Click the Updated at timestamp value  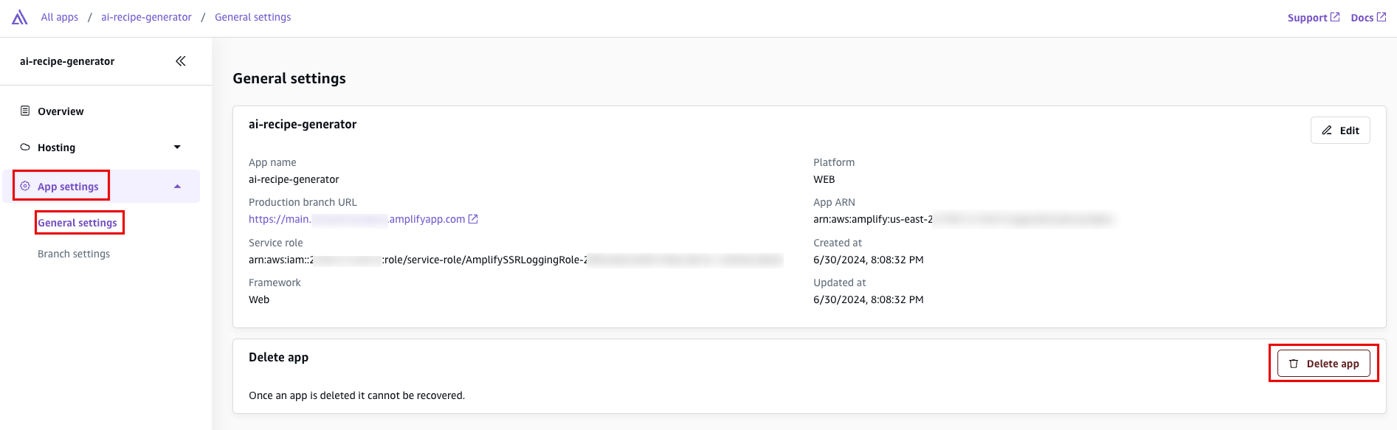click(x=869, y=299)
